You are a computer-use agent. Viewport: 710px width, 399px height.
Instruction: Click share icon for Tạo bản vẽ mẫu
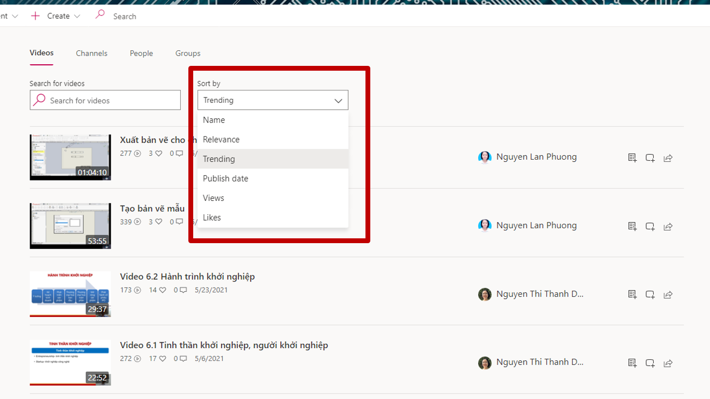tap(668, 227)
